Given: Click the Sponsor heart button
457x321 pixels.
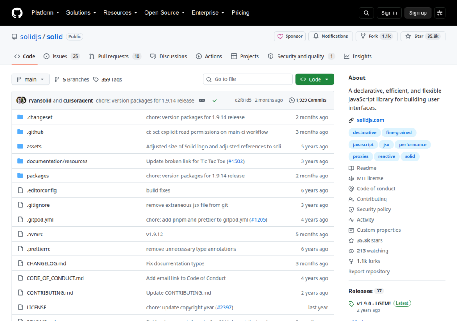Looking at the screenshot, I should pos(290,37).
